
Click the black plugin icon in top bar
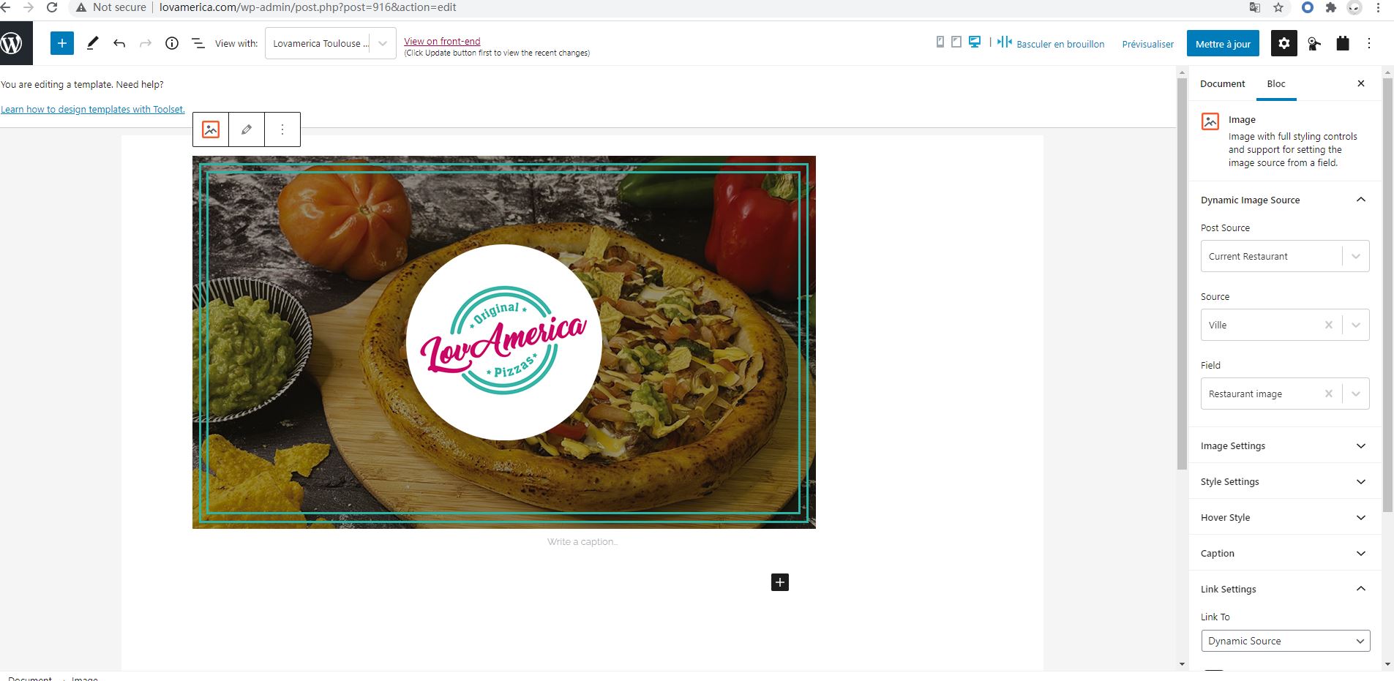point(1343,43)
